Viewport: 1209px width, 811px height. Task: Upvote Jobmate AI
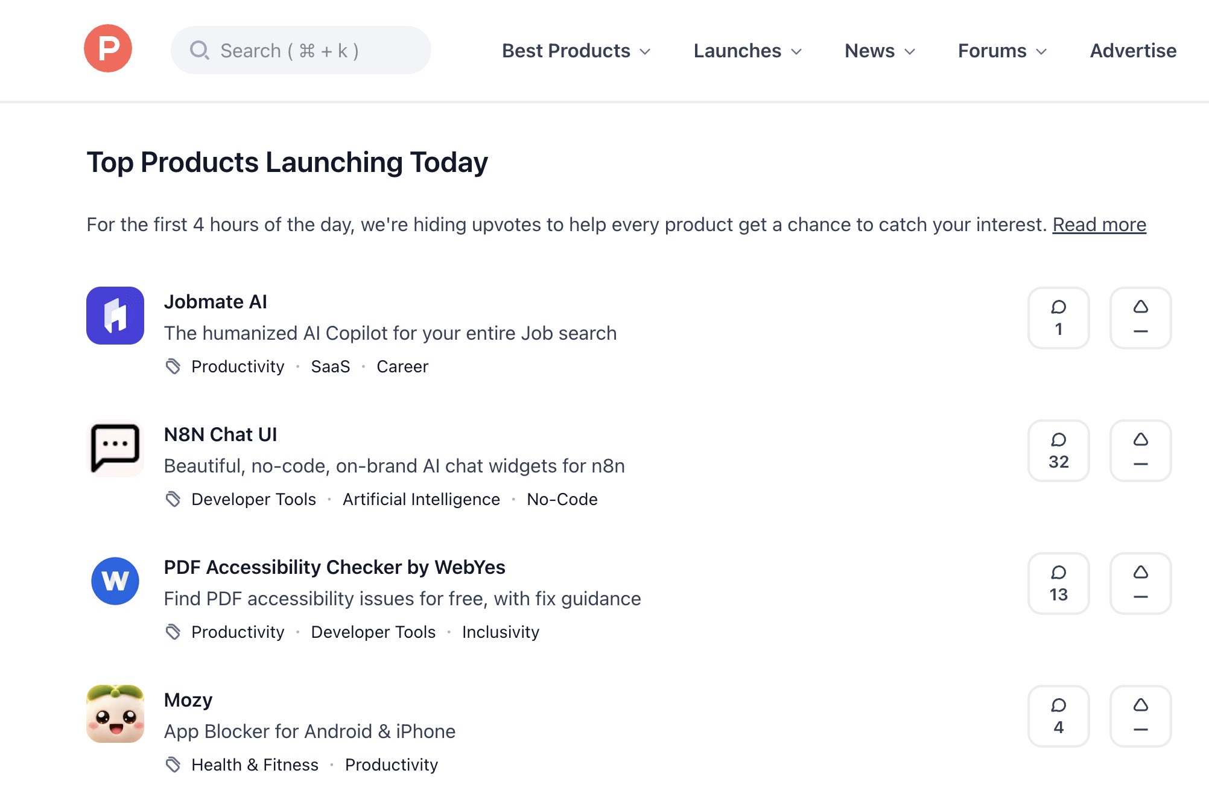(x=1140, y=318)
